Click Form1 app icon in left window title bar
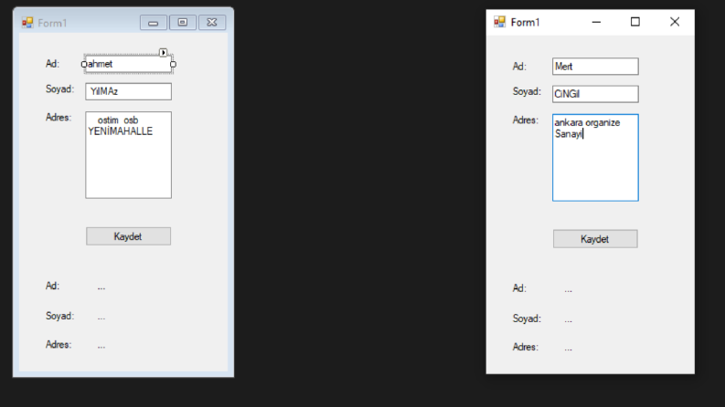Image resolution: width=725 pixels, height=407 pixels. [27, 23]
